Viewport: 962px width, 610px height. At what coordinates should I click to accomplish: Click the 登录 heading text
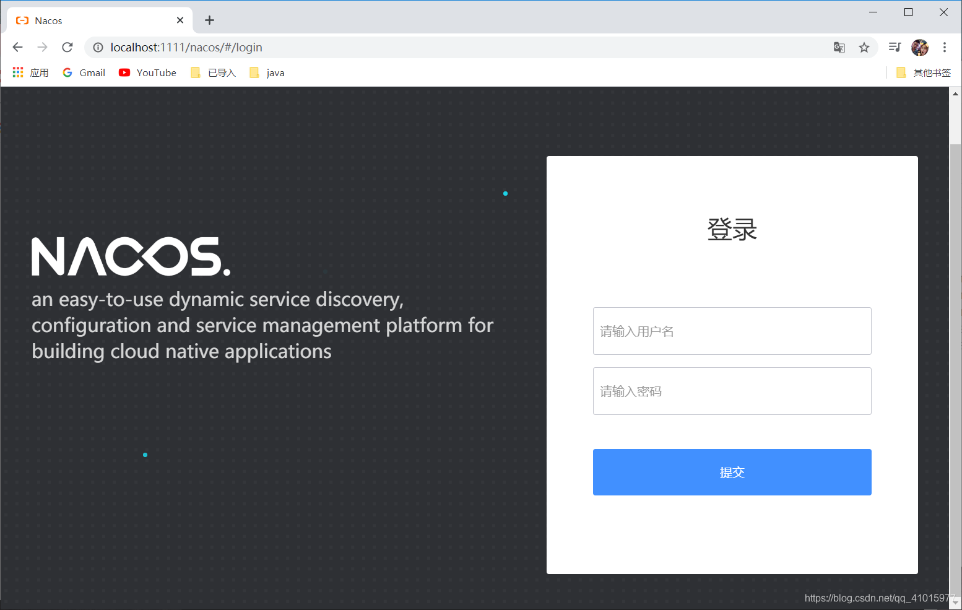(732, 229)
